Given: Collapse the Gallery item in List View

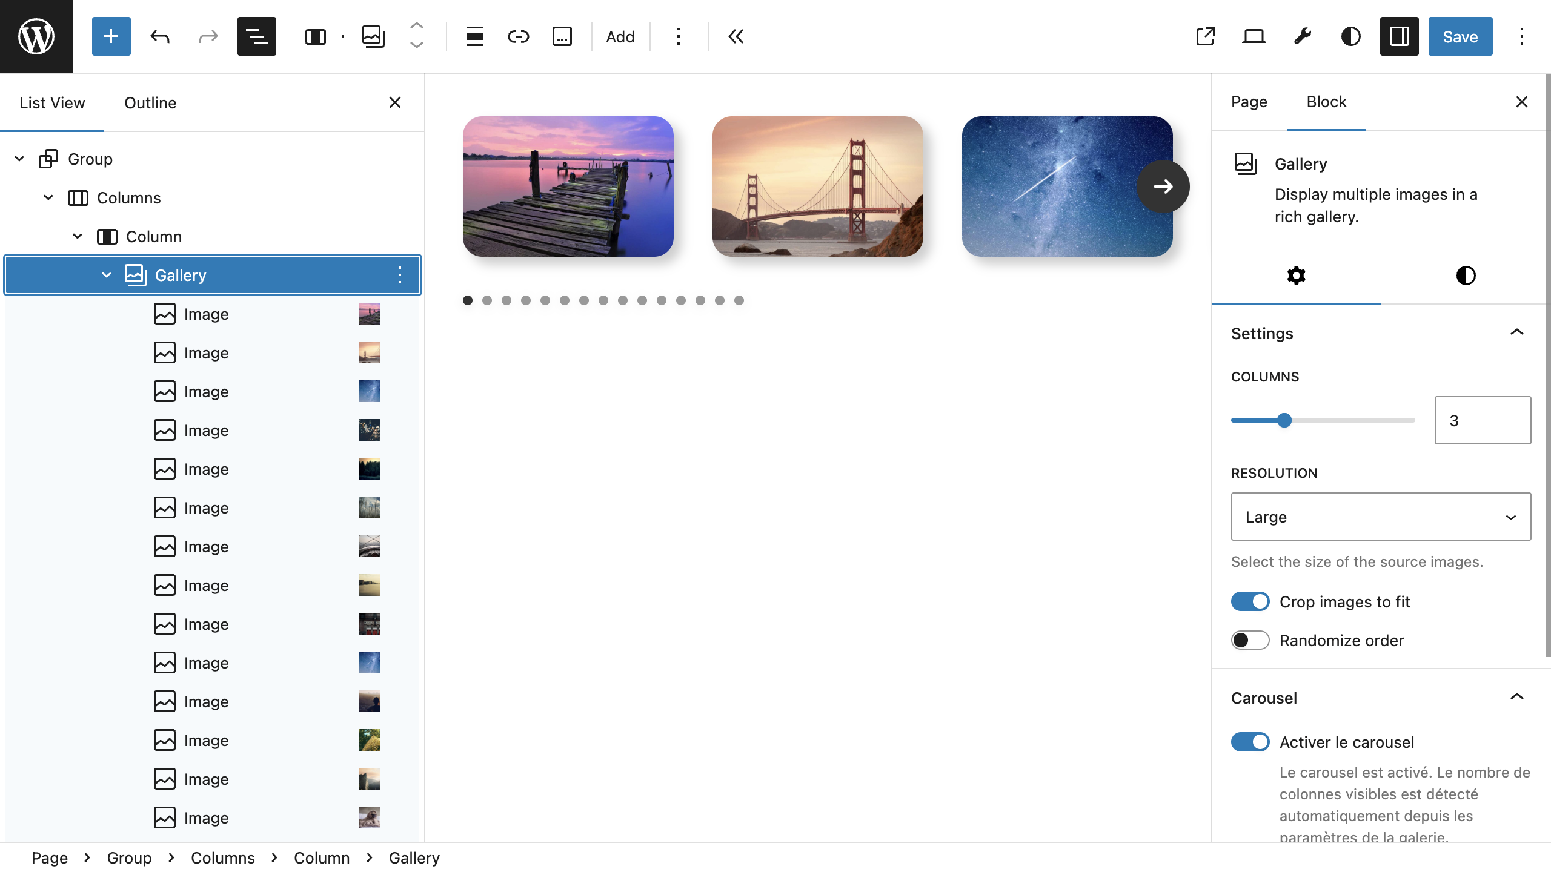Looking at the screenshot, I should (107, 275).
